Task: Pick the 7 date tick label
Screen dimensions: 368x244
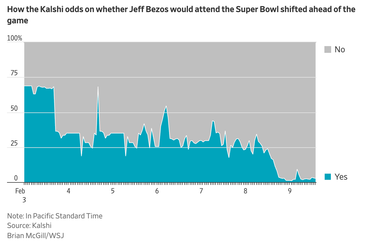Action: pos(201,191)
